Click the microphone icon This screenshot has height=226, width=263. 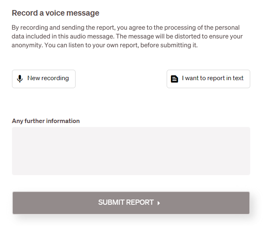pos(20,79)
